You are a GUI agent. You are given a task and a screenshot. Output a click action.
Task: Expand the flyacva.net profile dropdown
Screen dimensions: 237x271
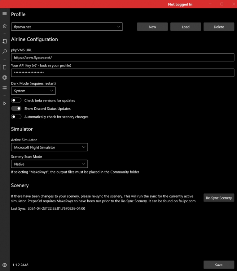(67, 27)
